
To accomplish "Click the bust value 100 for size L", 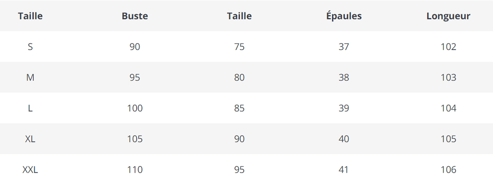I will tap(135, 108).
